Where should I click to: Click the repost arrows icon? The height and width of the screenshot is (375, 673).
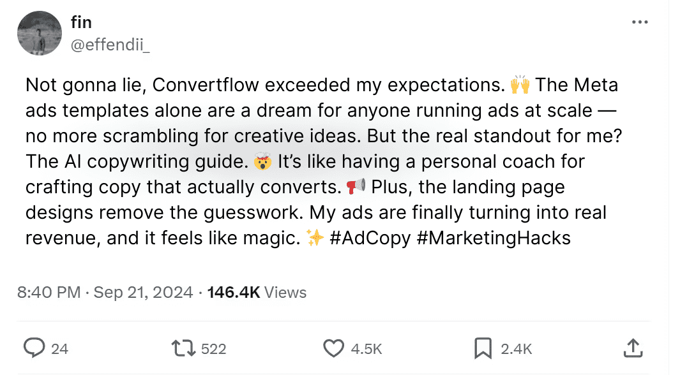(183, 348)
